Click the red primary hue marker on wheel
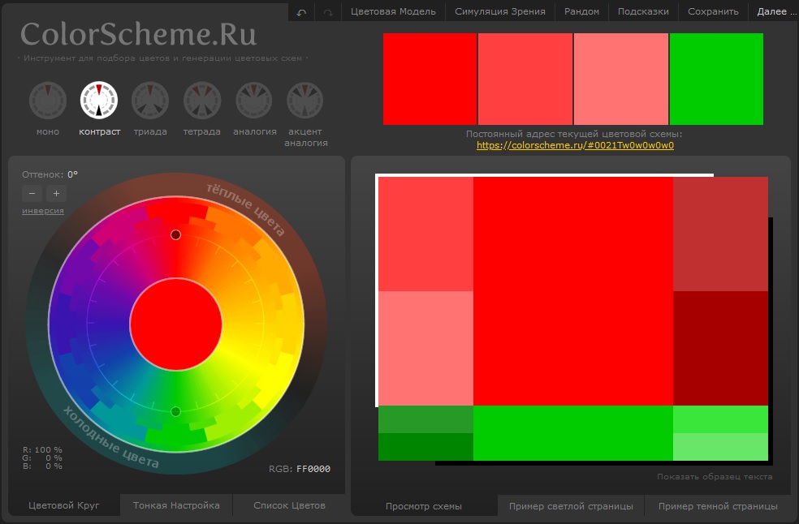 pos(176,234)
